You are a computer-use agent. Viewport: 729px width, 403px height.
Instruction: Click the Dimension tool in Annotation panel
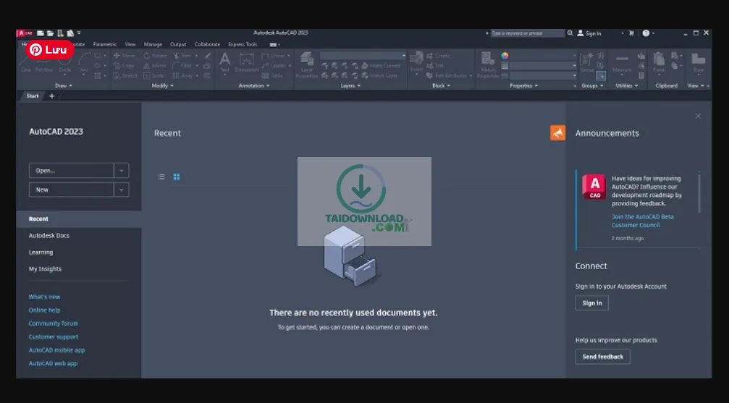[246, 62]
